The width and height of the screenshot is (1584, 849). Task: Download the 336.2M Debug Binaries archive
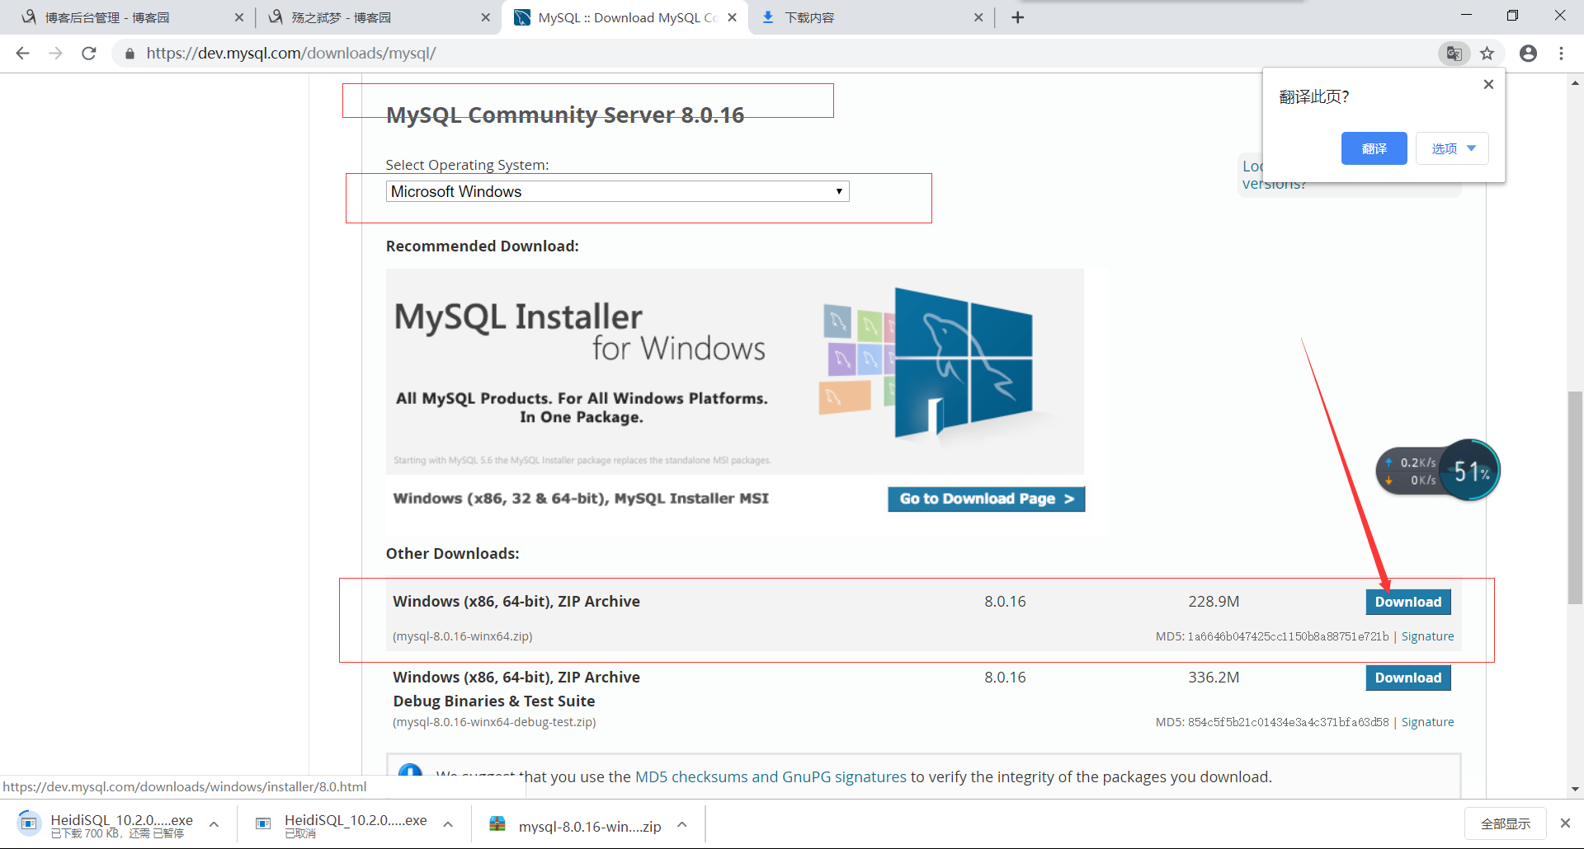[1407, 678]
